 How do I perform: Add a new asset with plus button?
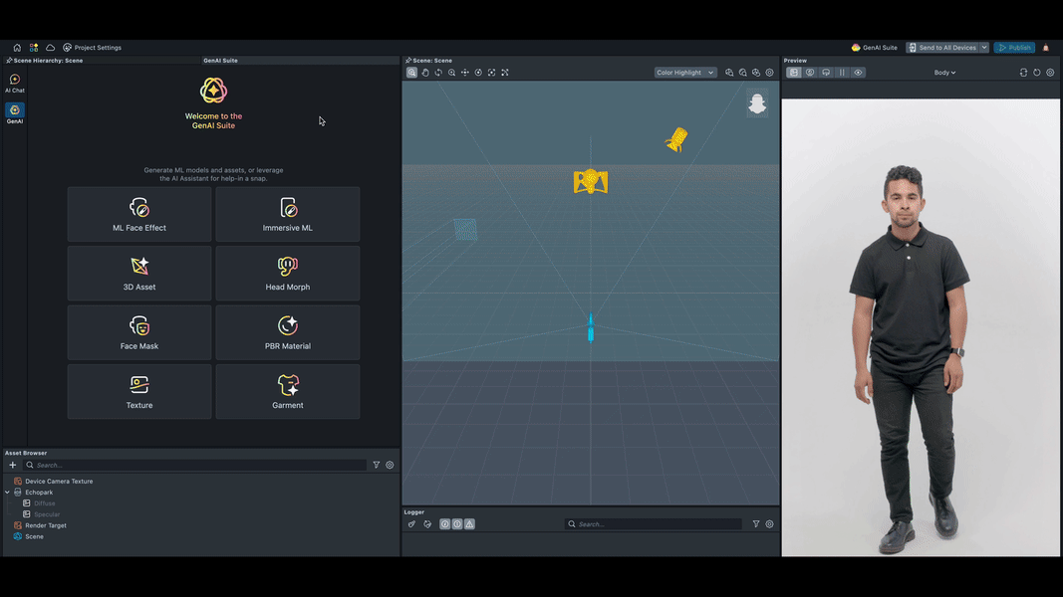pyautogui.click(x=12, y=465)
